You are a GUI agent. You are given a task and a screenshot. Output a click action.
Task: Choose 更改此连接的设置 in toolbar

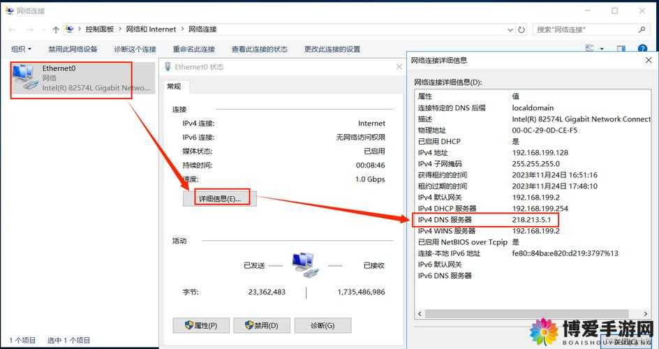click(332, 49)
